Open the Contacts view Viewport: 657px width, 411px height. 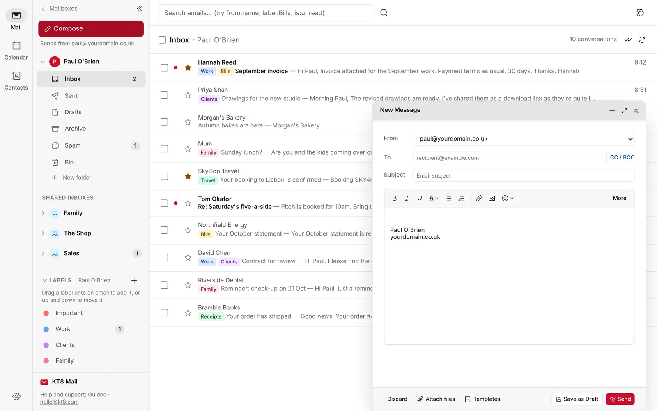tap(16, 80)
